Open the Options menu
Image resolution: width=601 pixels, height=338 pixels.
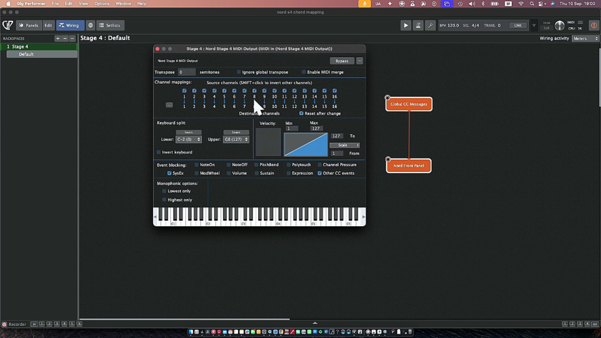point(102,3)
